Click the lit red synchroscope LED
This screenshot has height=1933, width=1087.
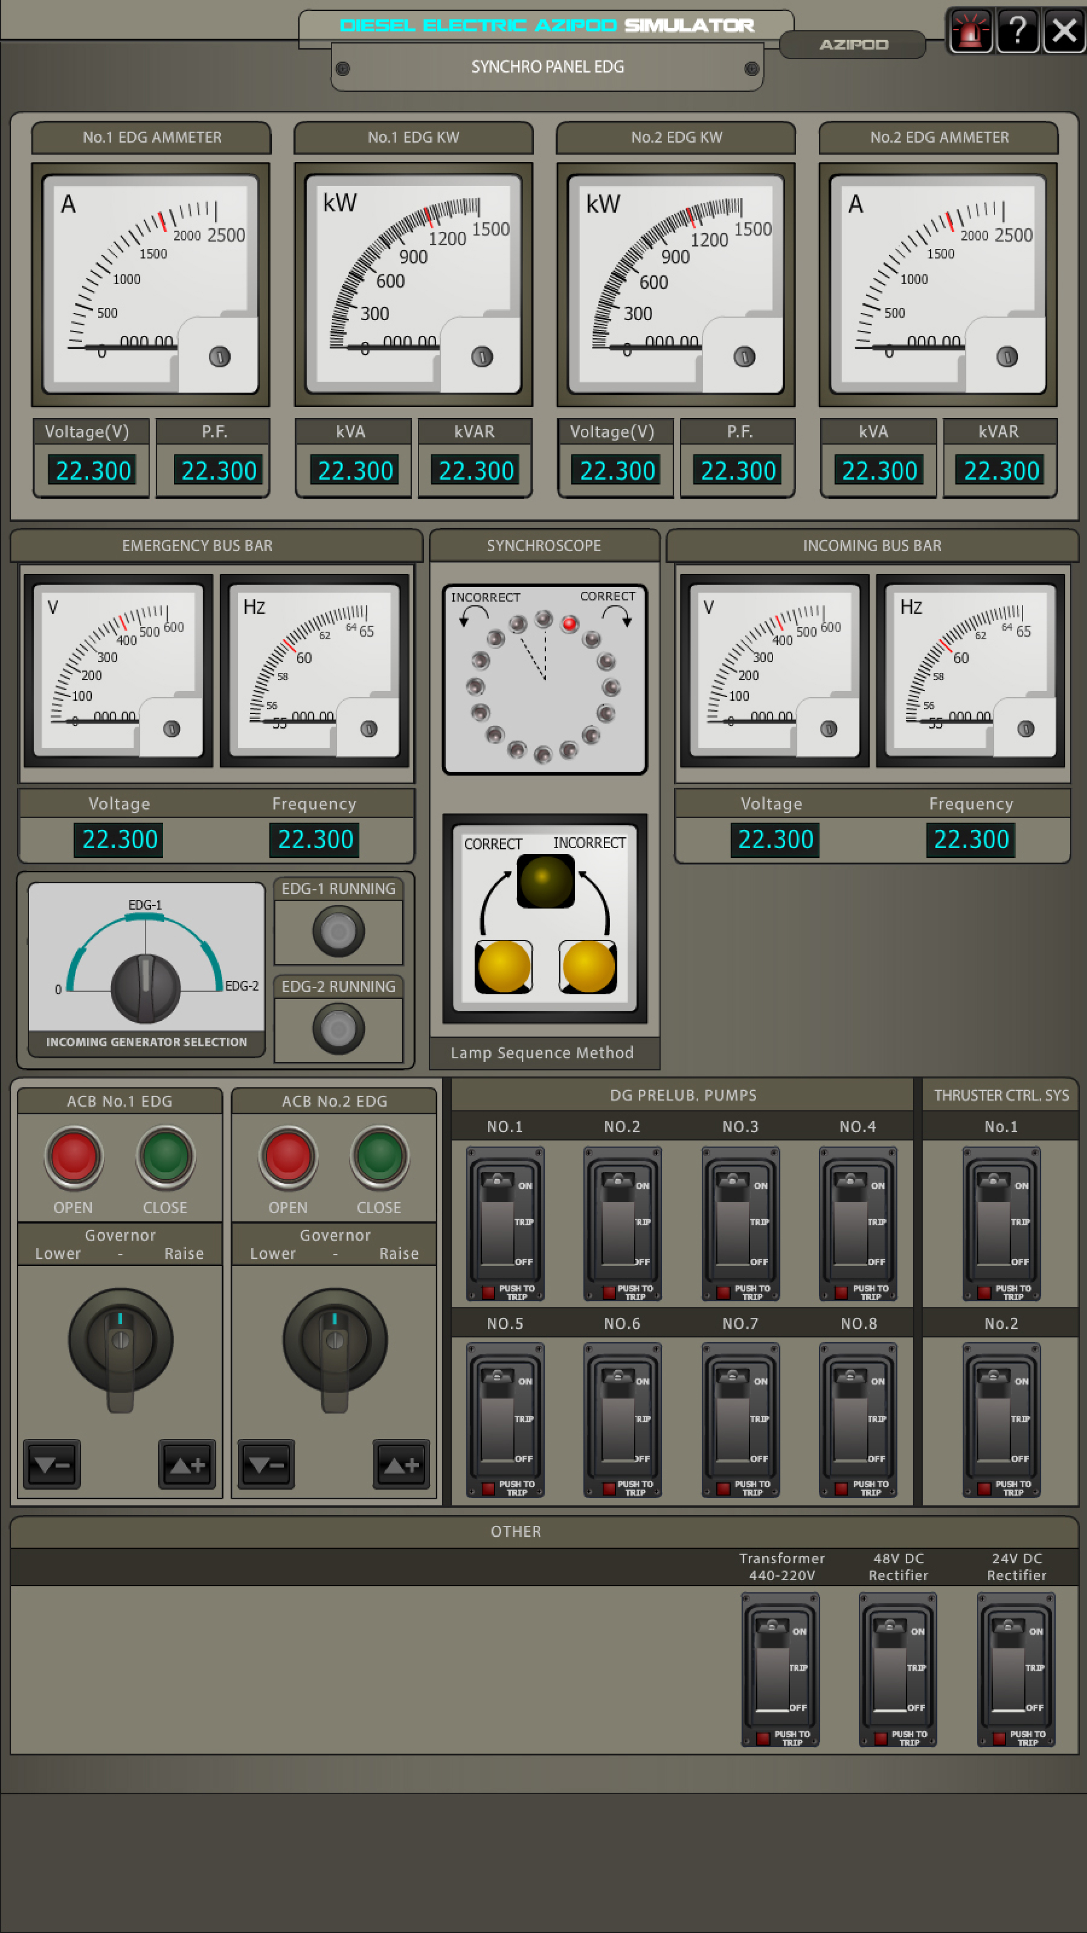(x=570, y=624)
